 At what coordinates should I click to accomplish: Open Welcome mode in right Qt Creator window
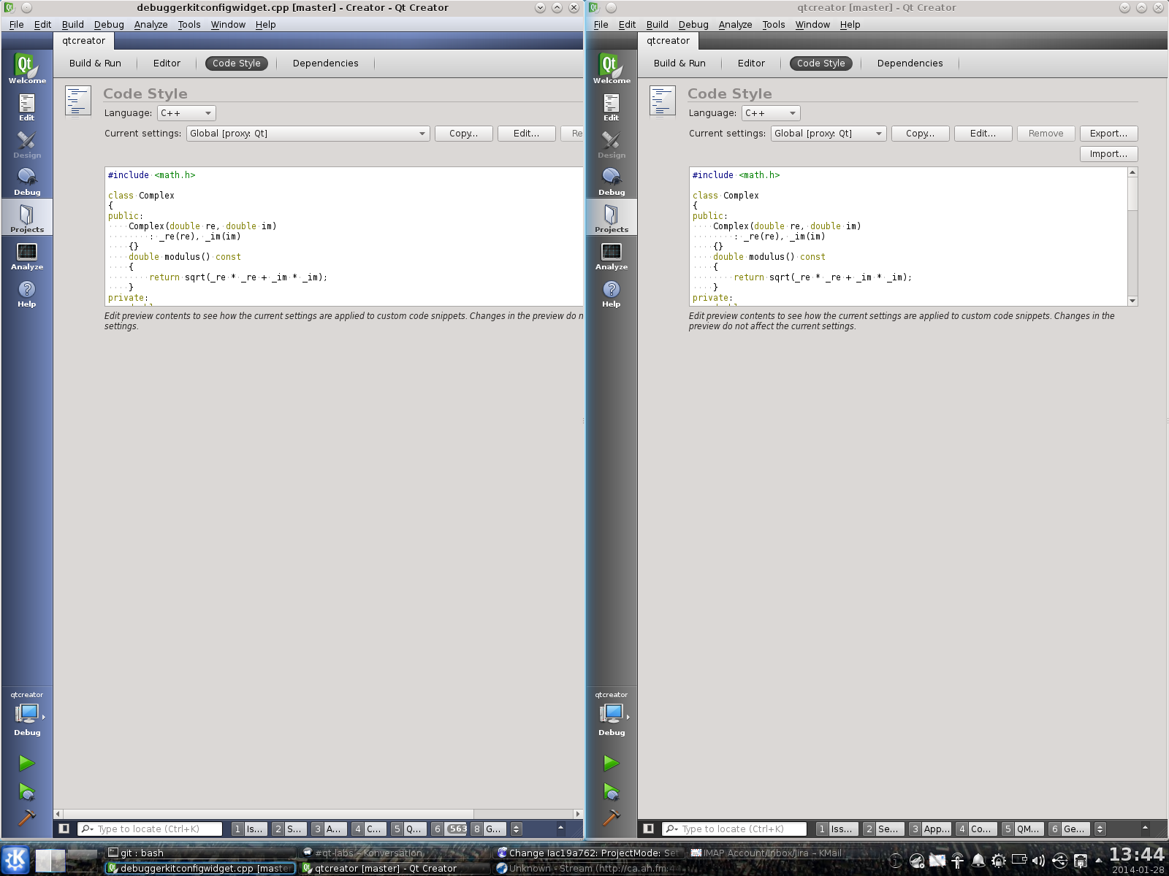[612, 69]
